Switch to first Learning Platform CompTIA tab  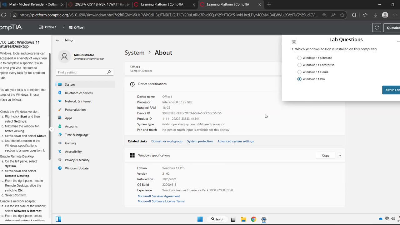point(165,4)
